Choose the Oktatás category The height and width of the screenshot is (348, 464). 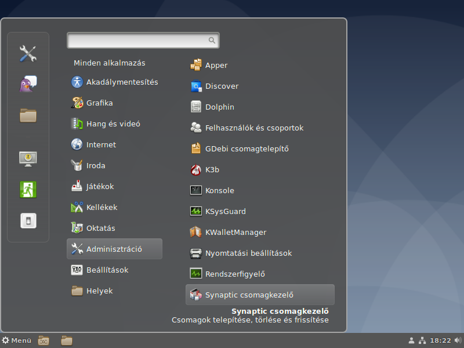tap(114, 228)
